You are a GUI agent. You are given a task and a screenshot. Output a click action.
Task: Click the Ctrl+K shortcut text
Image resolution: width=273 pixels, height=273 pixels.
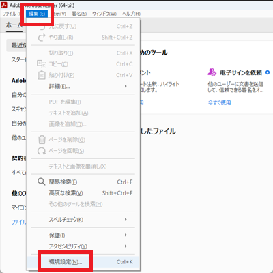124,262
